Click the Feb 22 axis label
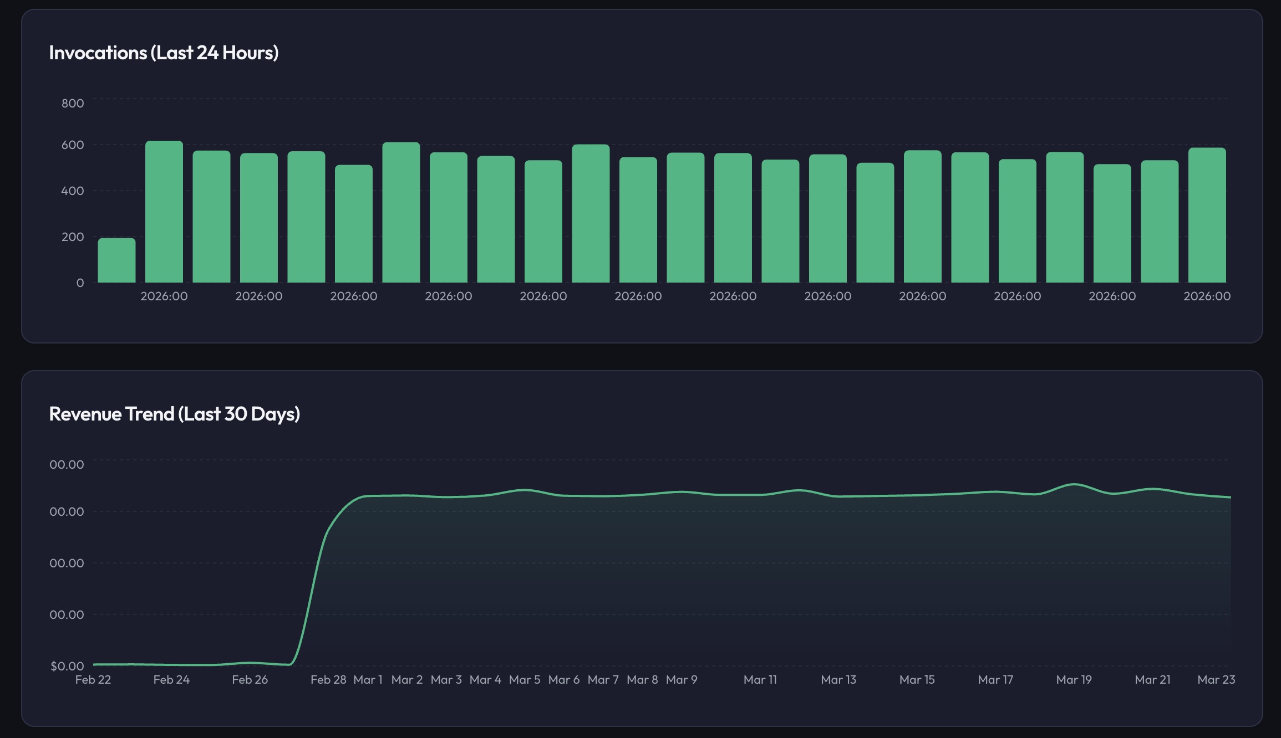Screen dimensions: 1281x738 (x=93, y=680)
